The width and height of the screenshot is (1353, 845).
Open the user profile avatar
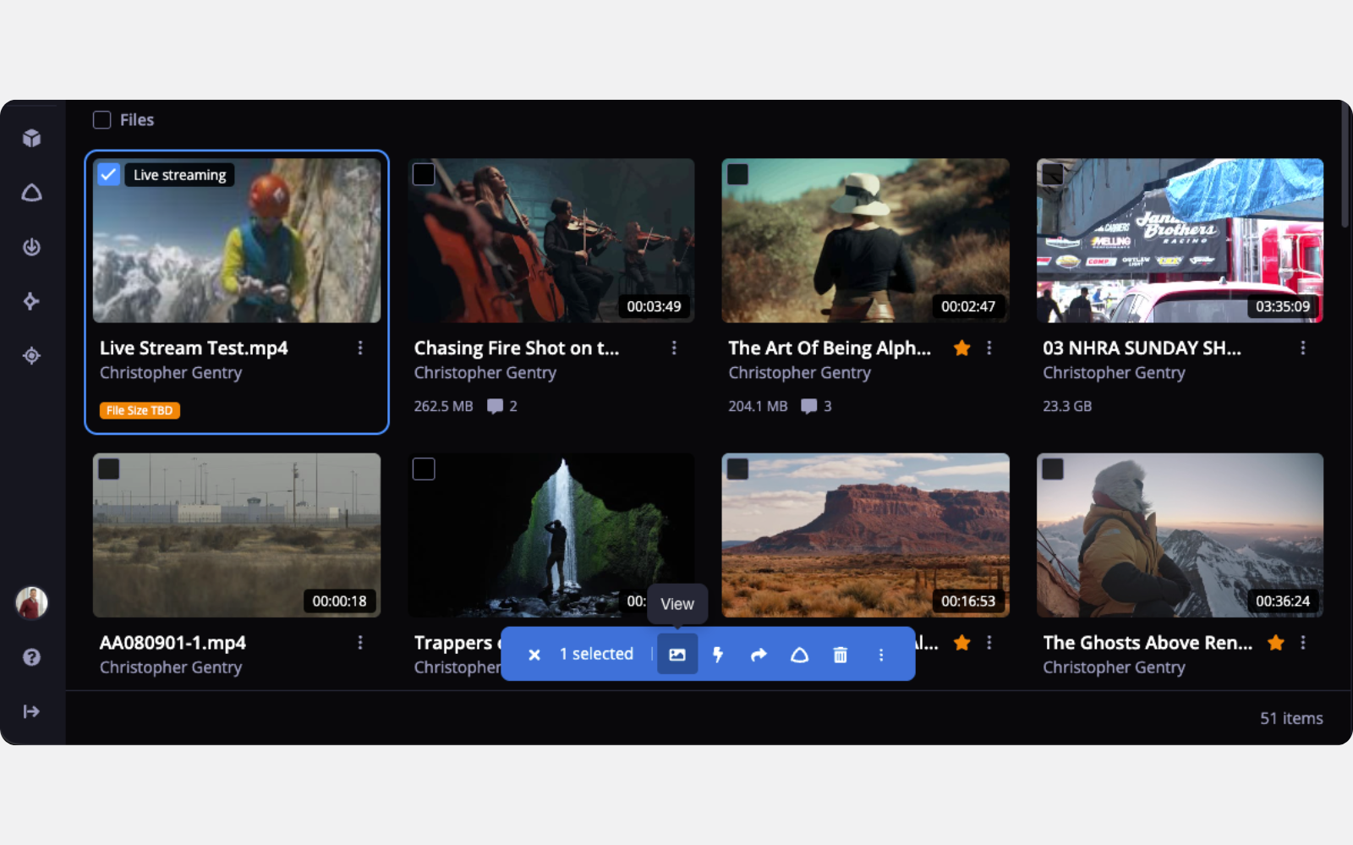point(32,602)
